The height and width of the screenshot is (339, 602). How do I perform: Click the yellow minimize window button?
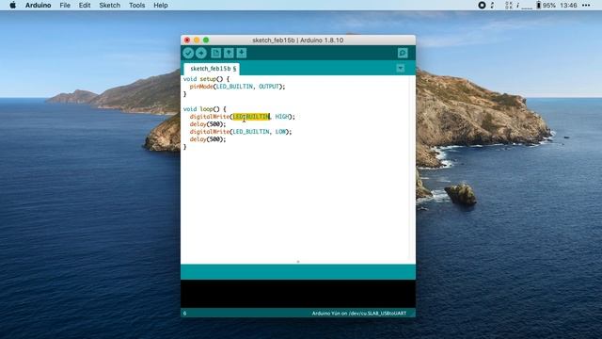197,40
